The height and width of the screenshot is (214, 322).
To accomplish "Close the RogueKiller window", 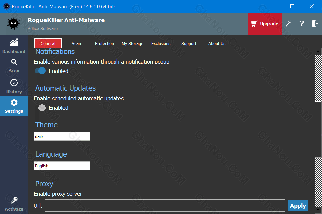I will click(311, 6).
